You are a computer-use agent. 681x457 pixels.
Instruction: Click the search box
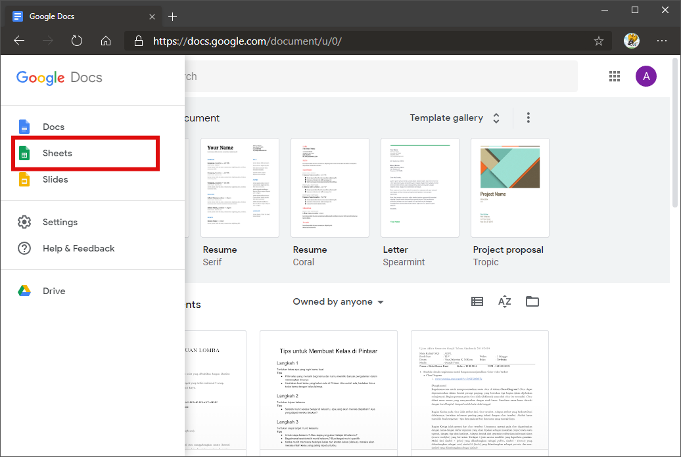381,76
